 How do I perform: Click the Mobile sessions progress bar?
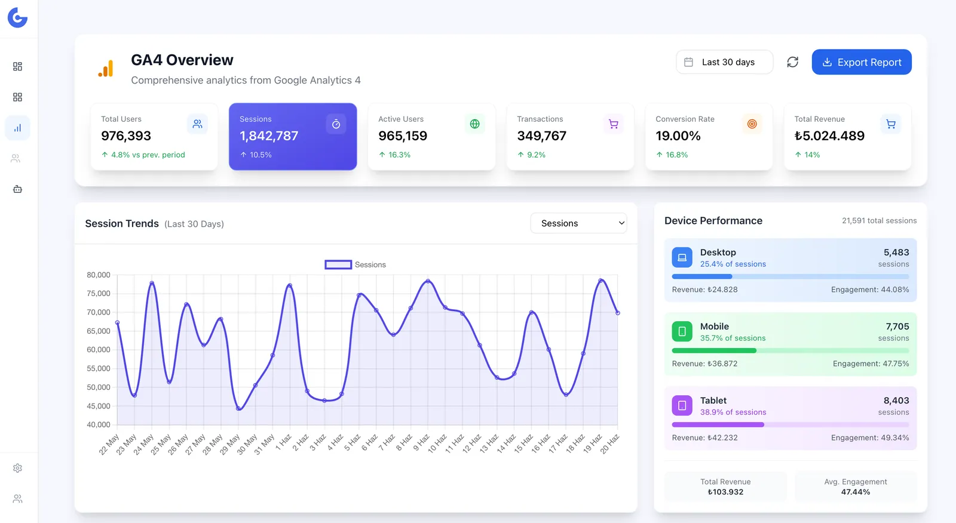coord(790,350)
